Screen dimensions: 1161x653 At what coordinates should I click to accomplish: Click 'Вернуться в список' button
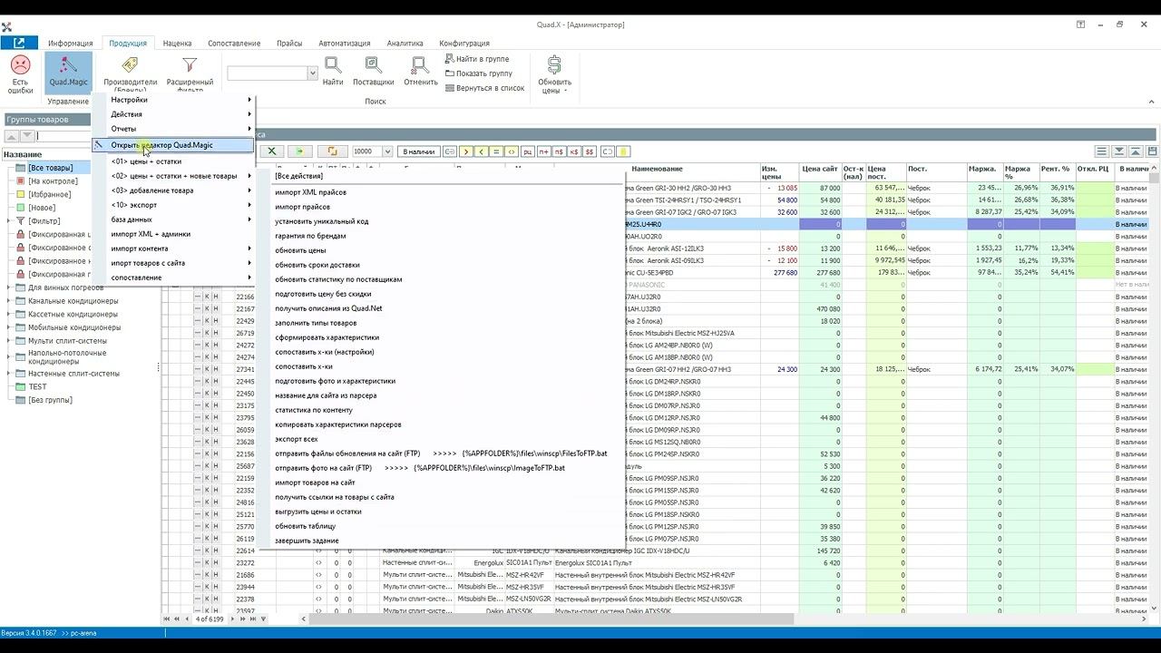pos(484,88)
